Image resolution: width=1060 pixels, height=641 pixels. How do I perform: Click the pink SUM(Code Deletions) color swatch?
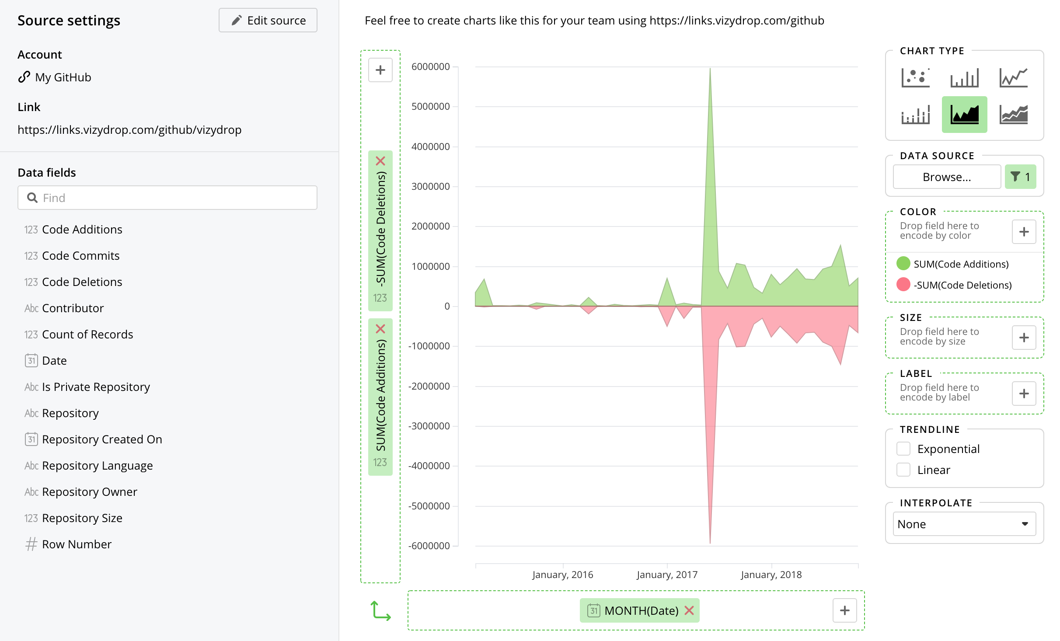(x=903, y=285)
